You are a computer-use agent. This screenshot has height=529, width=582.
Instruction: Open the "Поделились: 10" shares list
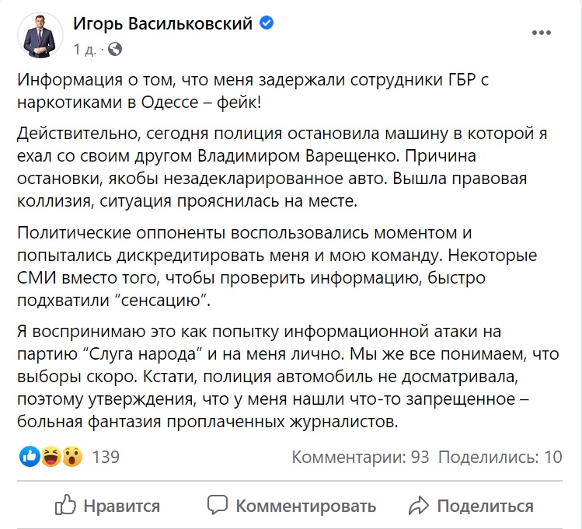click(x=502, y=457)
